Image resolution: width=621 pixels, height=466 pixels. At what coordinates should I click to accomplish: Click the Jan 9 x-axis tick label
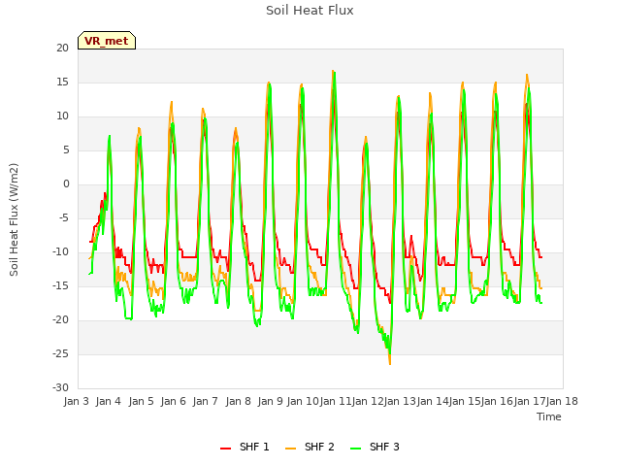pos(271,401)
